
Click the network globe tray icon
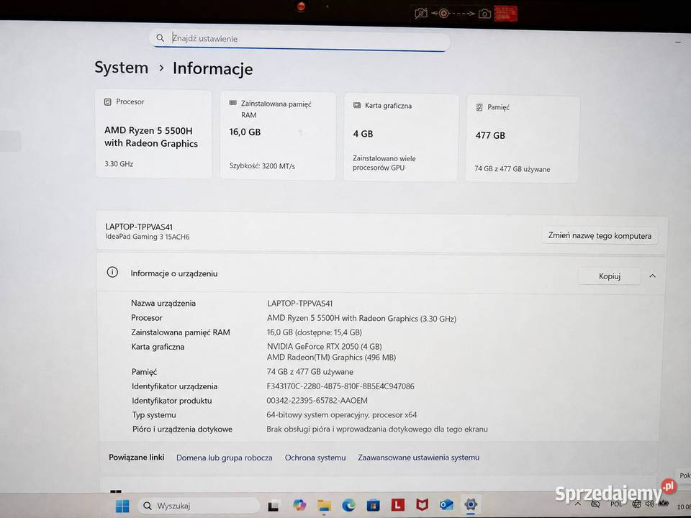click(636, 504)
